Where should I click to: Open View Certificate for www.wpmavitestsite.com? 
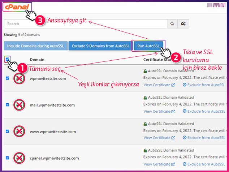(x=159, y=138)
